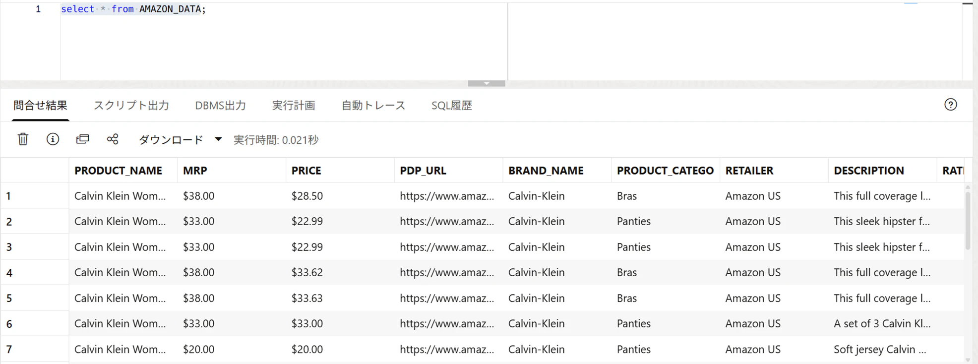978x364 pixels.
Task: Click the Panties category cell in row 2
Action: [666, 221]
